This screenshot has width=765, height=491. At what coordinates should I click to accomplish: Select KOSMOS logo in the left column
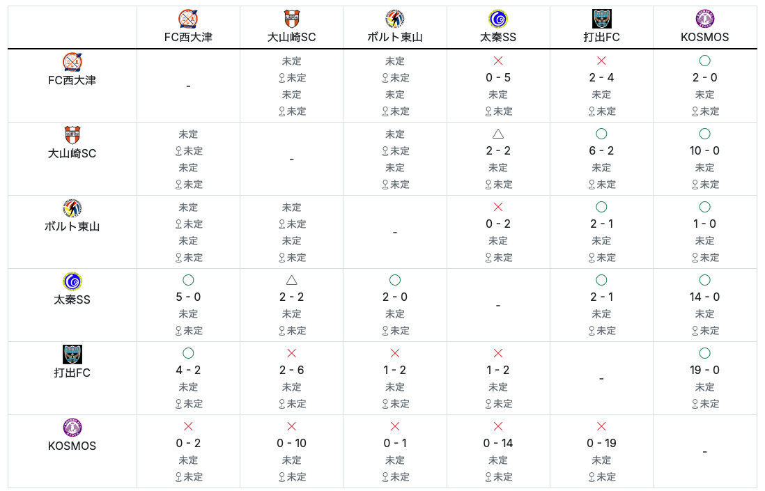click(72, 428)
